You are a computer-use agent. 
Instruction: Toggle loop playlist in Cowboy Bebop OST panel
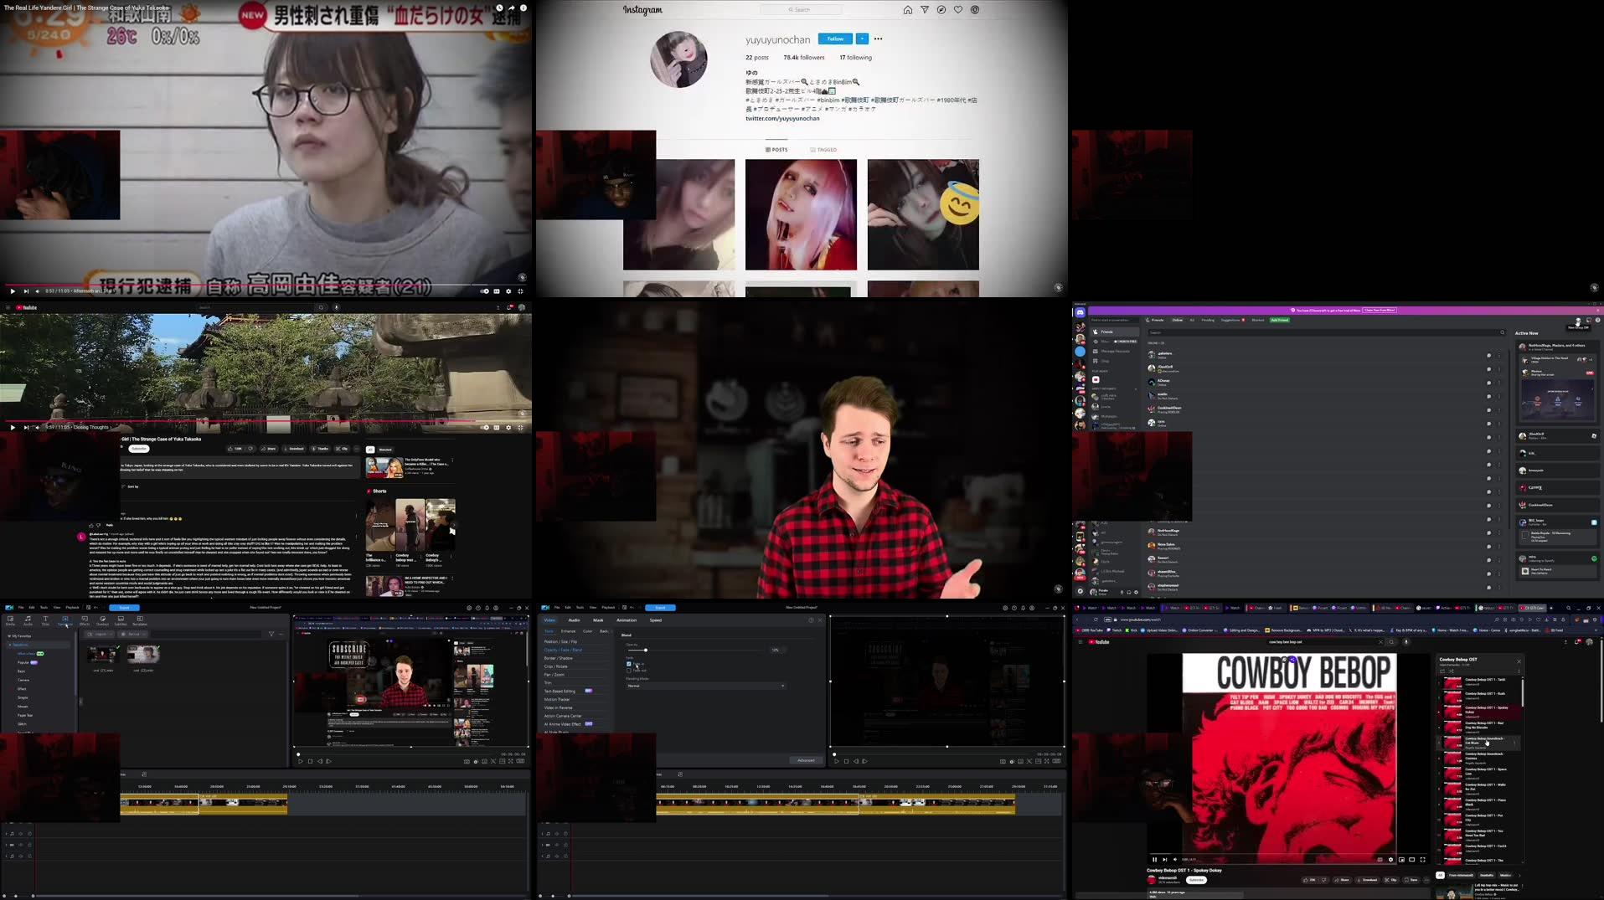tap(1442, 671)
